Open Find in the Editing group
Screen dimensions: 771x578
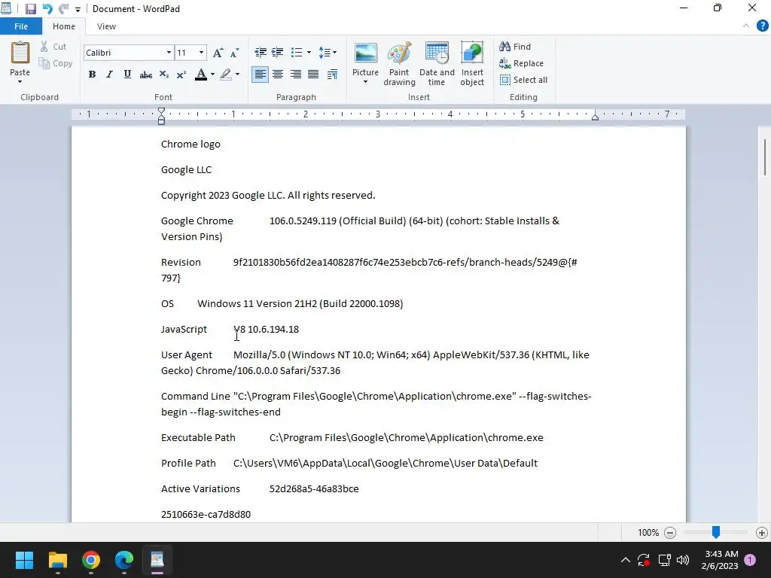click(x=515, y=47)
